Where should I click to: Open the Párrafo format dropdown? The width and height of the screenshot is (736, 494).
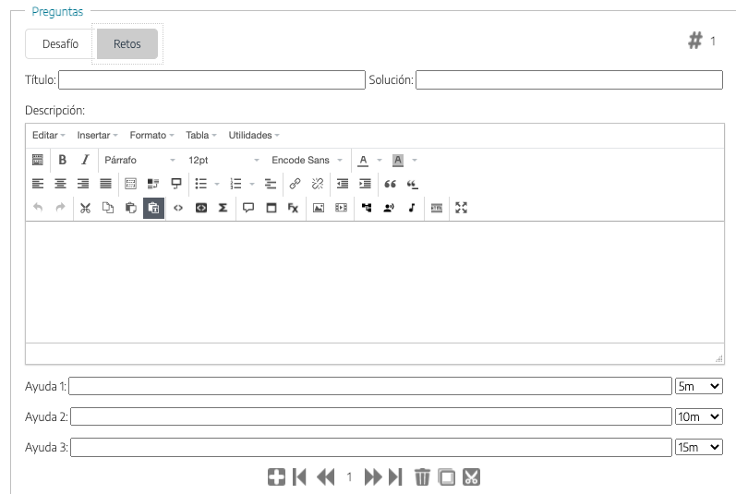(139, 160)
